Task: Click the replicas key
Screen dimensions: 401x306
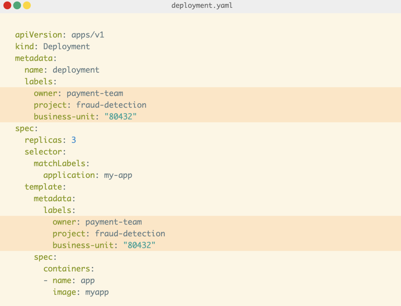Action: click(43, 140)
